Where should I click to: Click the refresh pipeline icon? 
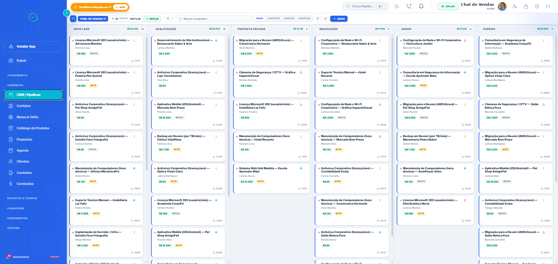(x=325, y=19)
